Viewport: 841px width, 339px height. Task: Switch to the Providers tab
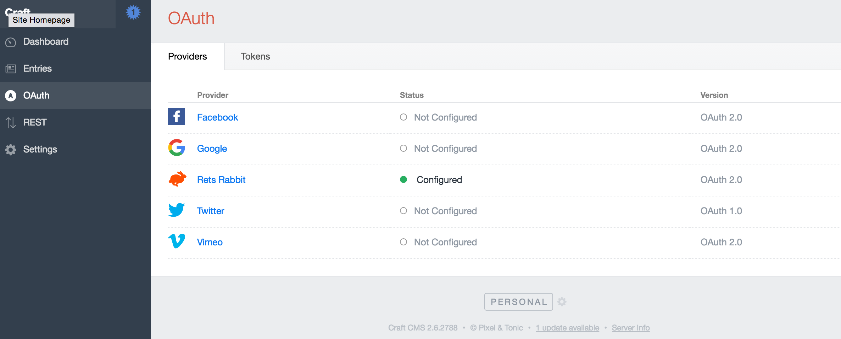[x=188, y=56]
